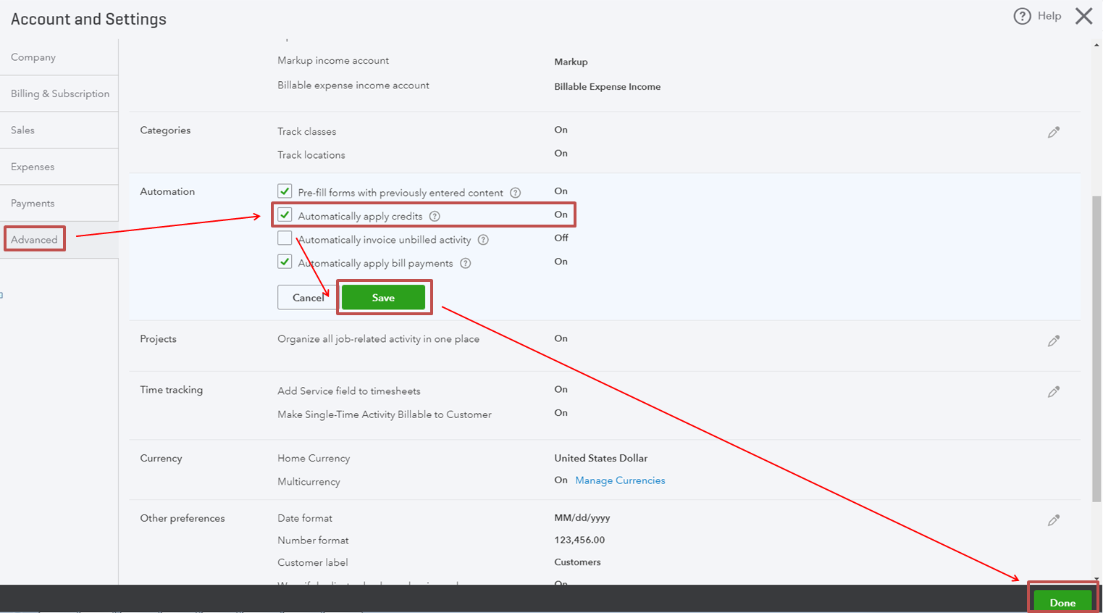Click the Account and Settings title
This screenshot has height=613, width=1103.
[88, 20]
